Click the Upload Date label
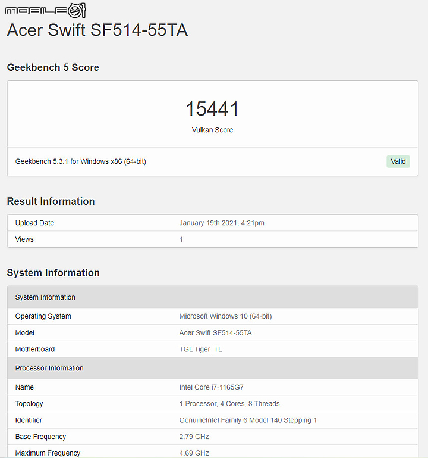Viewport: 428px width, 458px height. [34, 223]
